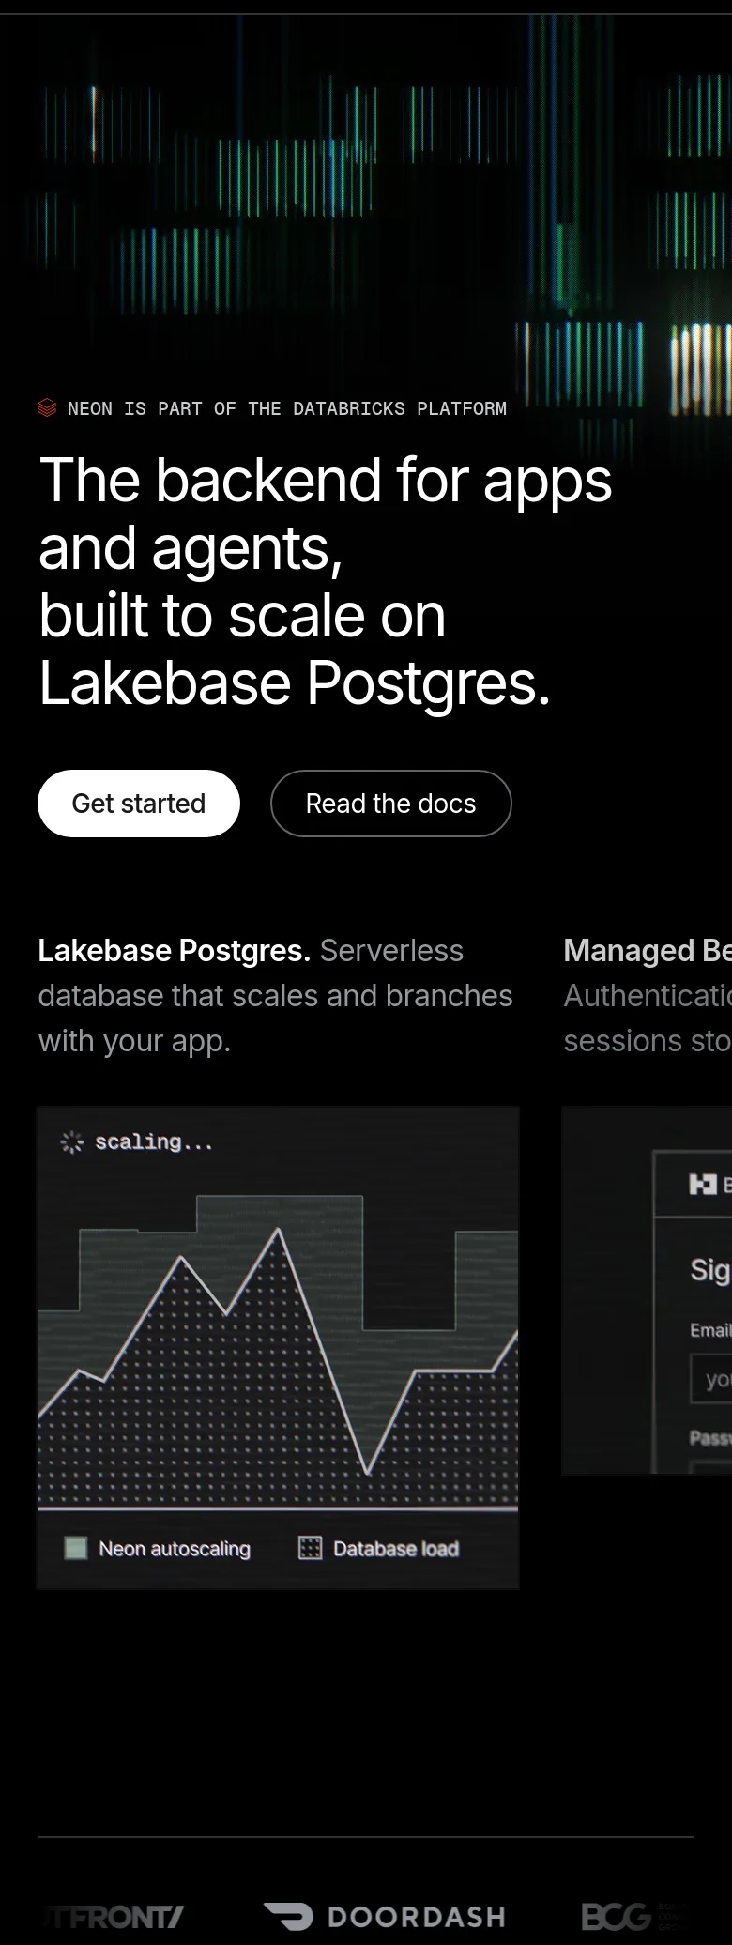Click the scaling spinner icon
This screenshot has width=732, height=1945.
tap(72, 1141)
